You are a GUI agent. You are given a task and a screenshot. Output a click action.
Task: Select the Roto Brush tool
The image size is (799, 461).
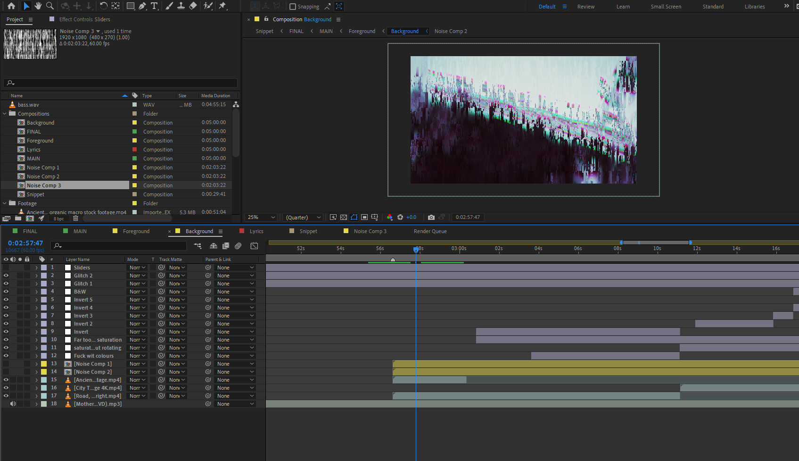tap(208, 6)
